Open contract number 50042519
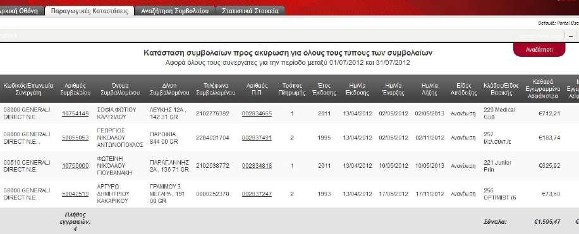The width and height of the screenshot is (579, 234). [75, 194]
